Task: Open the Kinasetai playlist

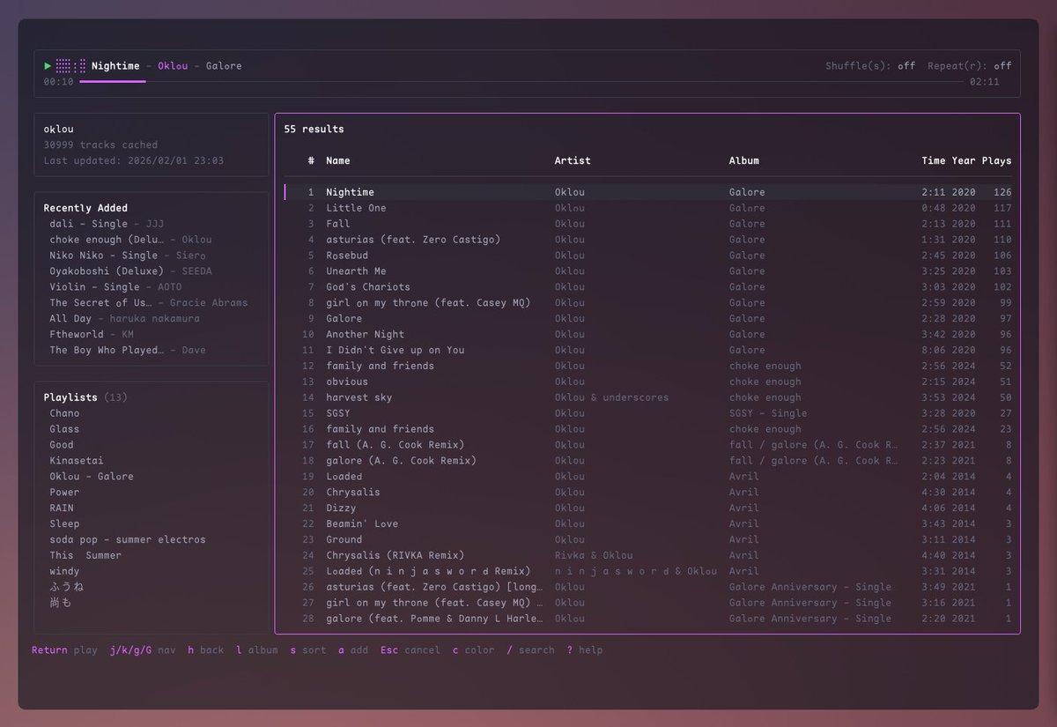Action: pyautogui.click(x=77, y=461)
